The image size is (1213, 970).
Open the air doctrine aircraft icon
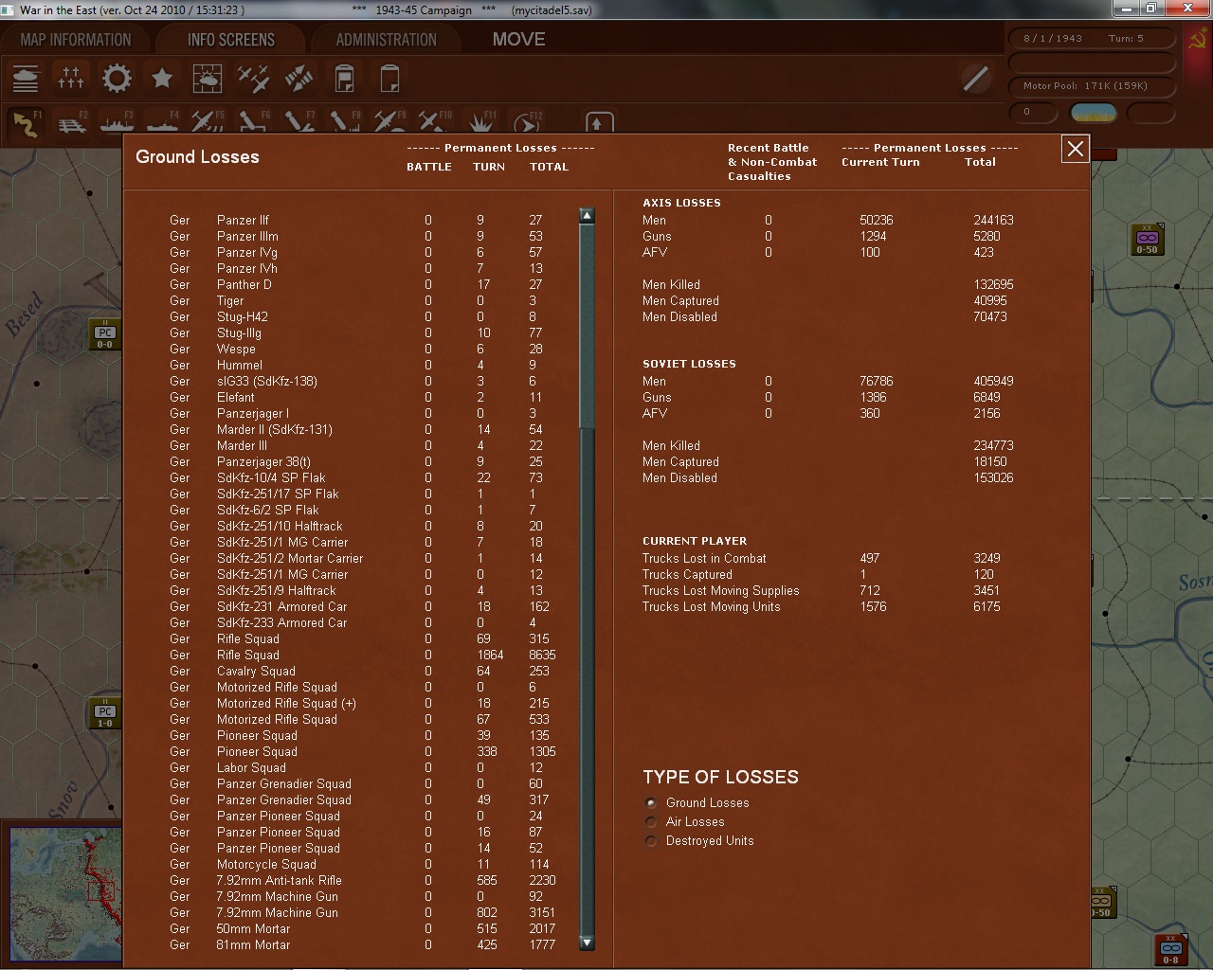pos(253,78)
